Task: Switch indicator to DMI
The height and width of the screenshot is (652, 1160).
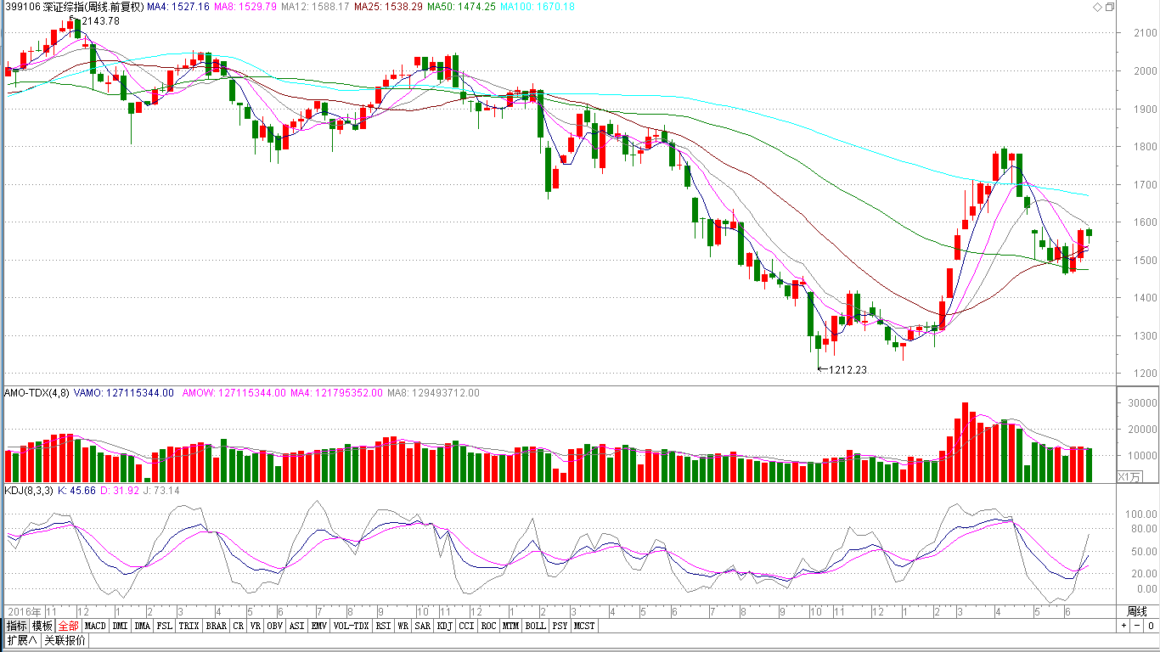Action: click(120, 626)
